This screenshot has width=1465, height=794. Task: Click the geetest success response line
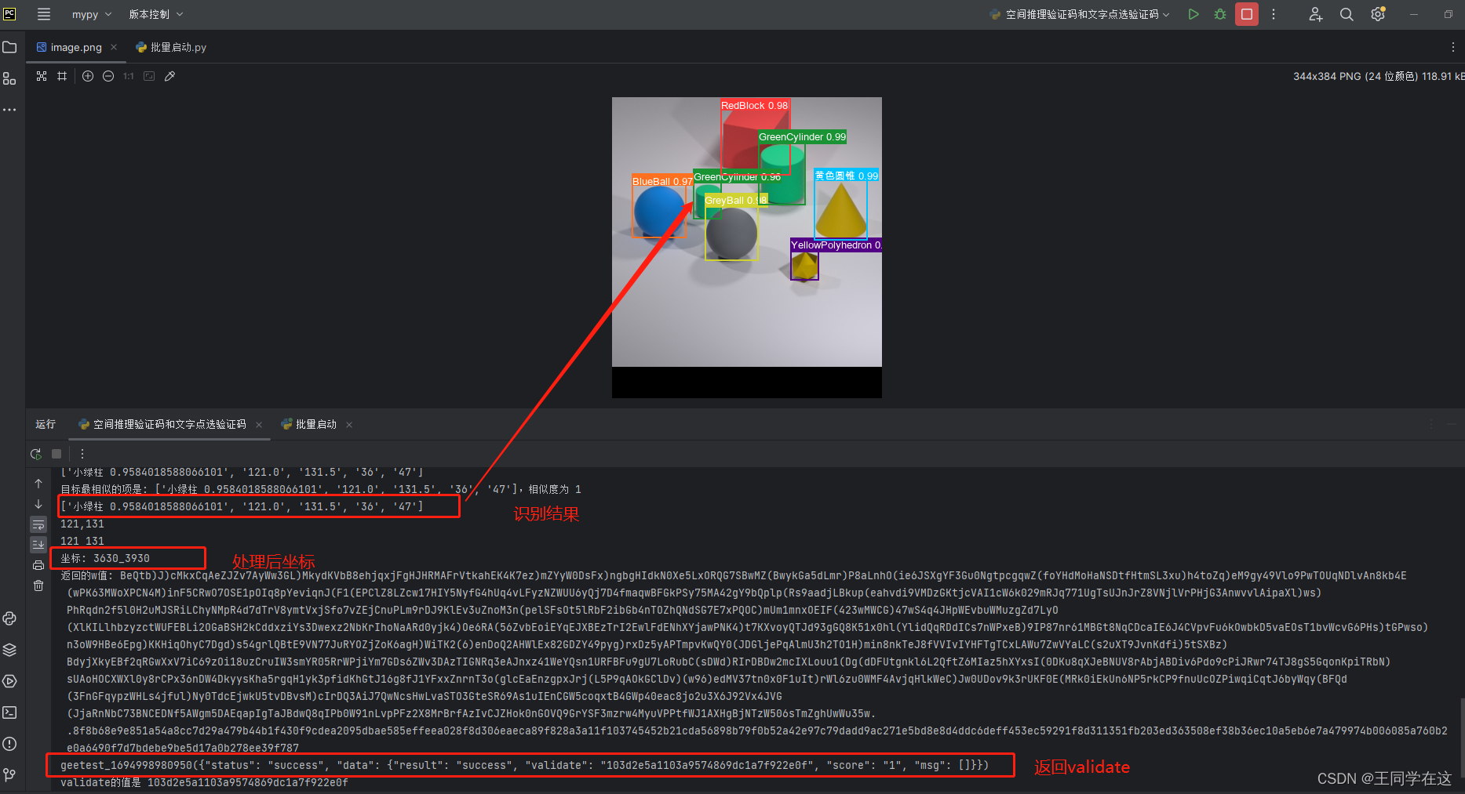524,765
